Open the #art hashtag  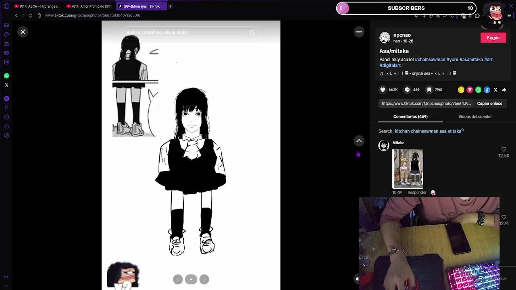coord(488,60)
